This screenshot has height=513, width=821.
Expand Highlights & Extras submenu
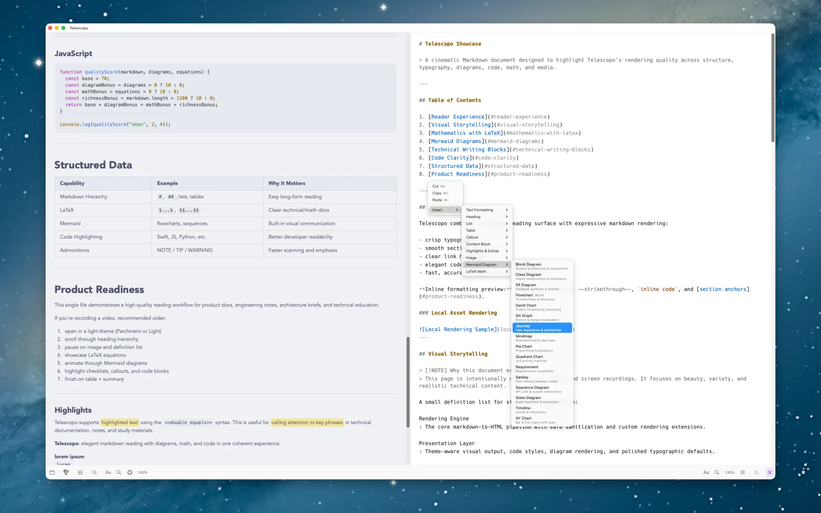point(487,251)
